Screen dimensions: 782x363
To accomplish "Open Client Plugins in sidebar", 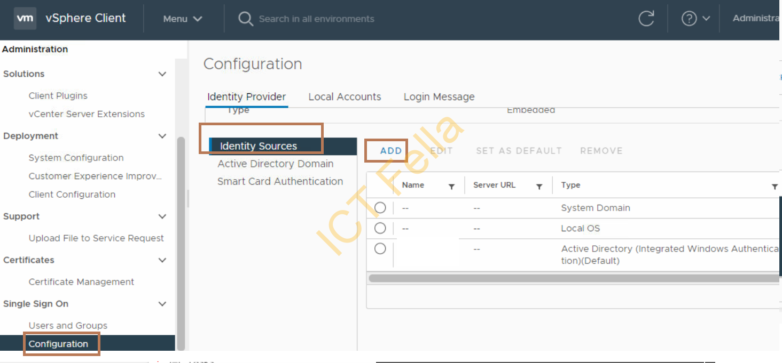I will coord(58,96).
